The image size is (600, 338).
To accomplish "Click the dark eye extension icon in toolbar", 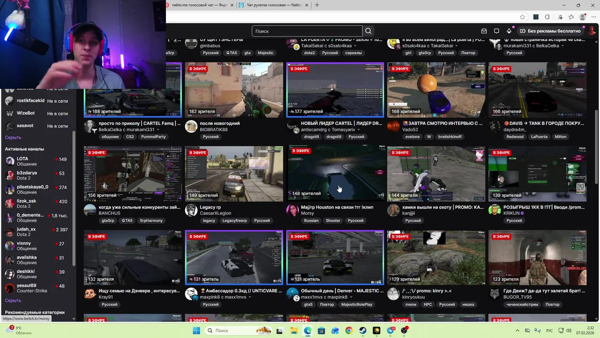I will click(x=536, y=17).
